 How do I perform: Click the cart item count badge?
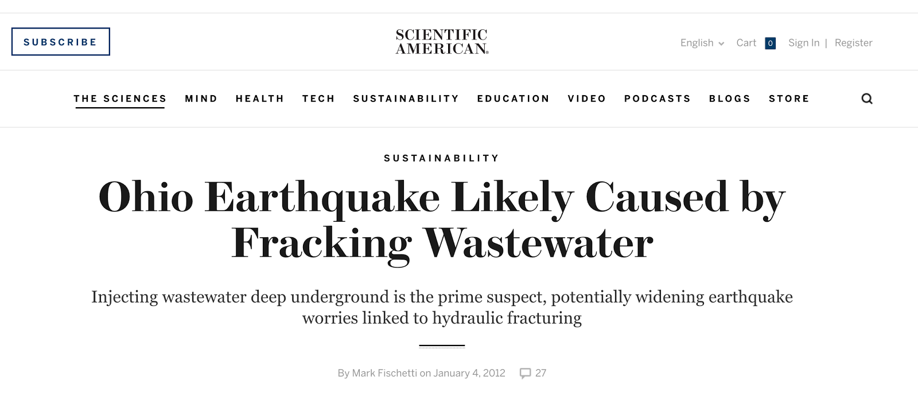[770, 43]
